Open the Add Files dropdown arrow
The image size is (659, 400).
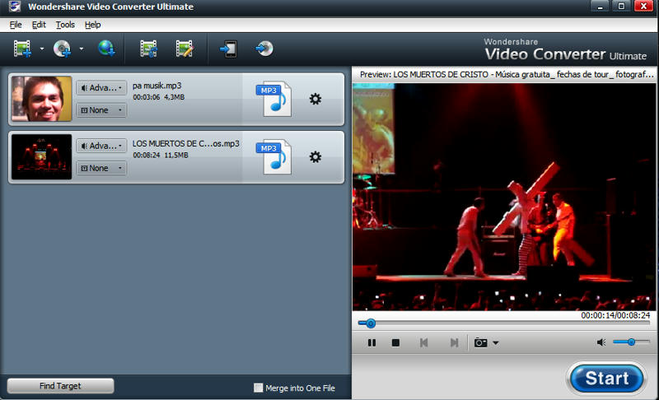[42, 49]
